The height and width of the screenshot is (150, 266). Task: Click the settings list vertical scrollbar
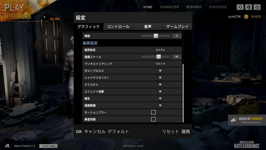183,93
